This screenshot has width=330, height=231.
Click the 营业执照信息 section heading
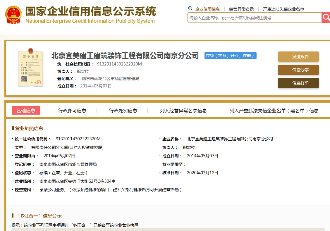point(29,128)
